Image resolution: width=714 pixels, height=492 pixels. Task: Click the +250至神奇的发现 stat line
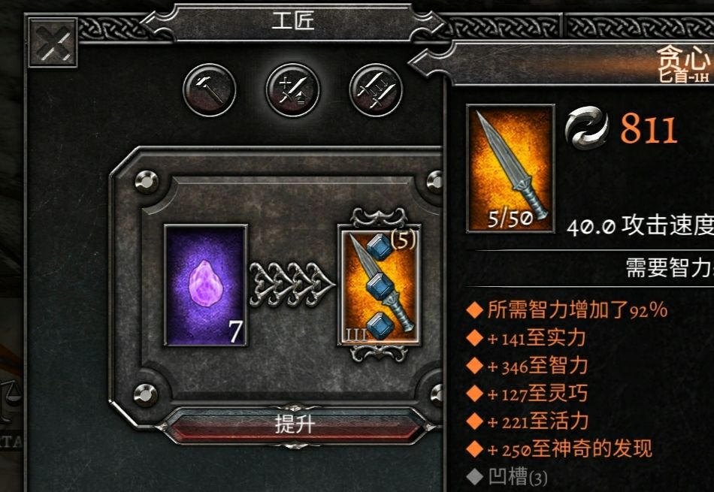[x=560, y=449]
